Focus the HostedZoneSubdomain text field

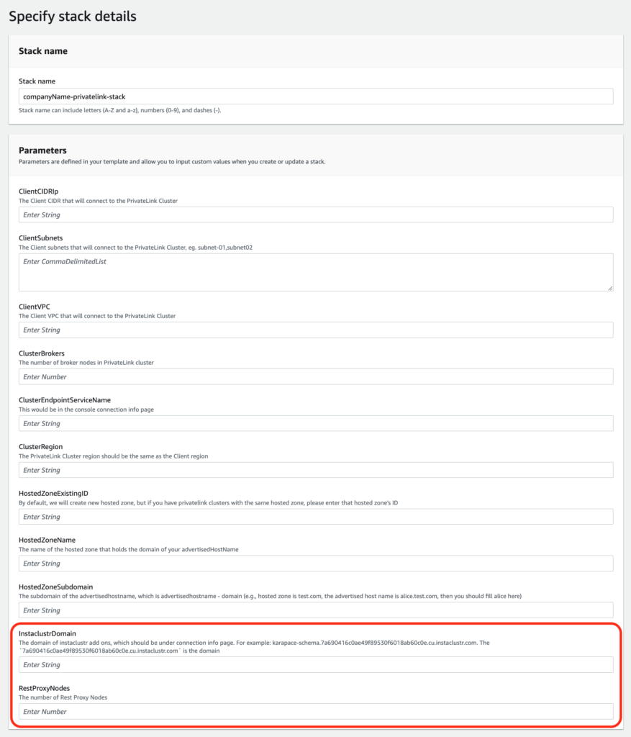coord(315,610)
